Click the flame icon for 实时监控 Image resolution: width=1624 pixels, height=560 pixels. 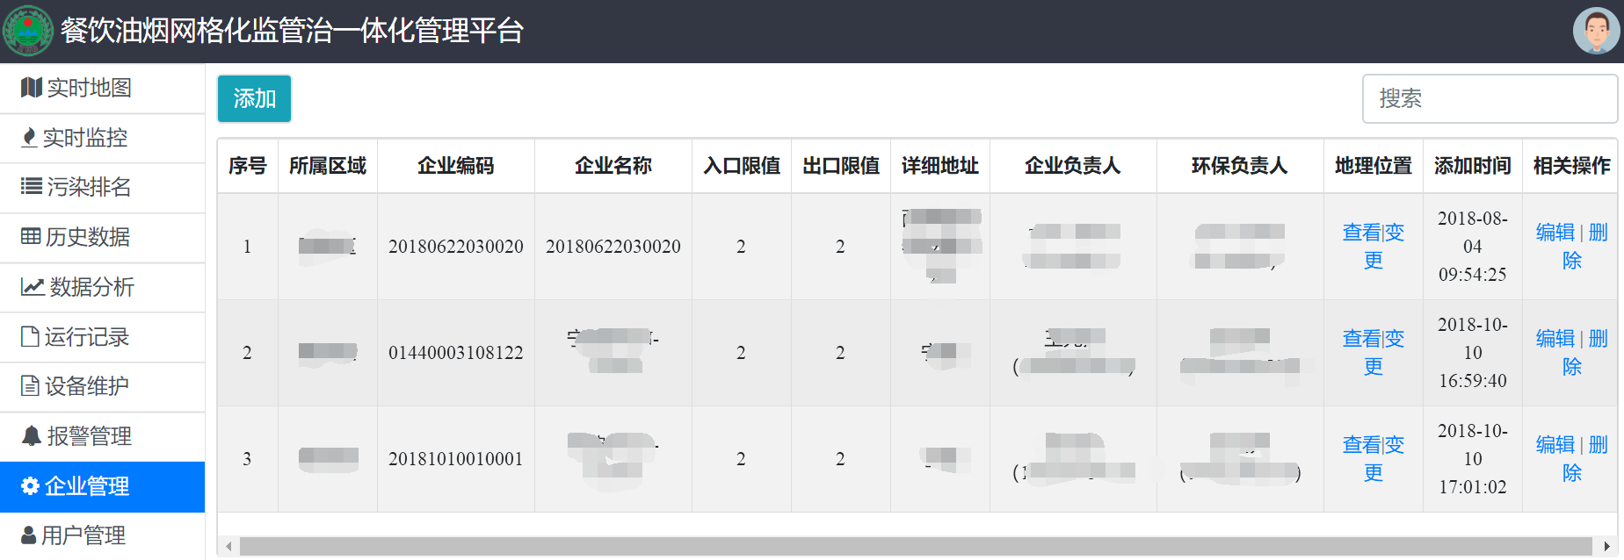click(29, 138)
